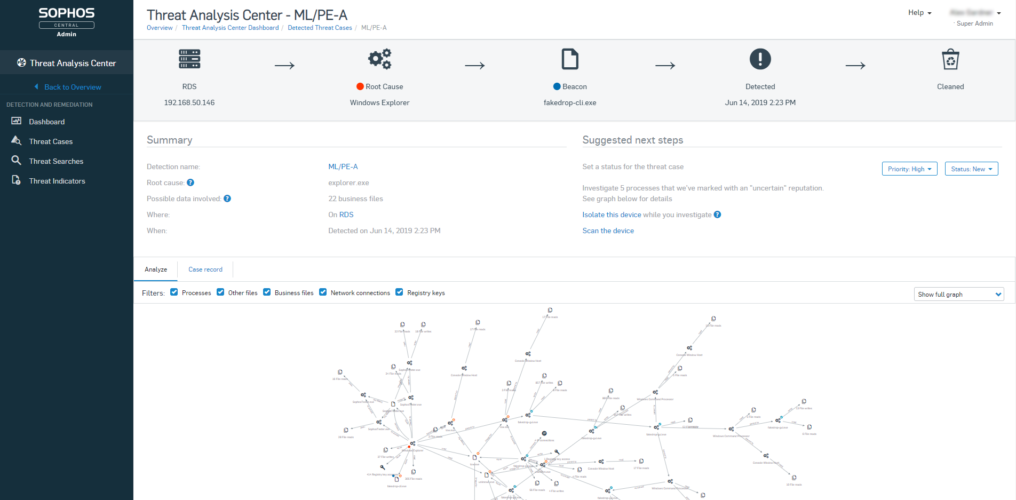Select the Analyze tab
1016x500 pixels.
(x=156, y=269)
